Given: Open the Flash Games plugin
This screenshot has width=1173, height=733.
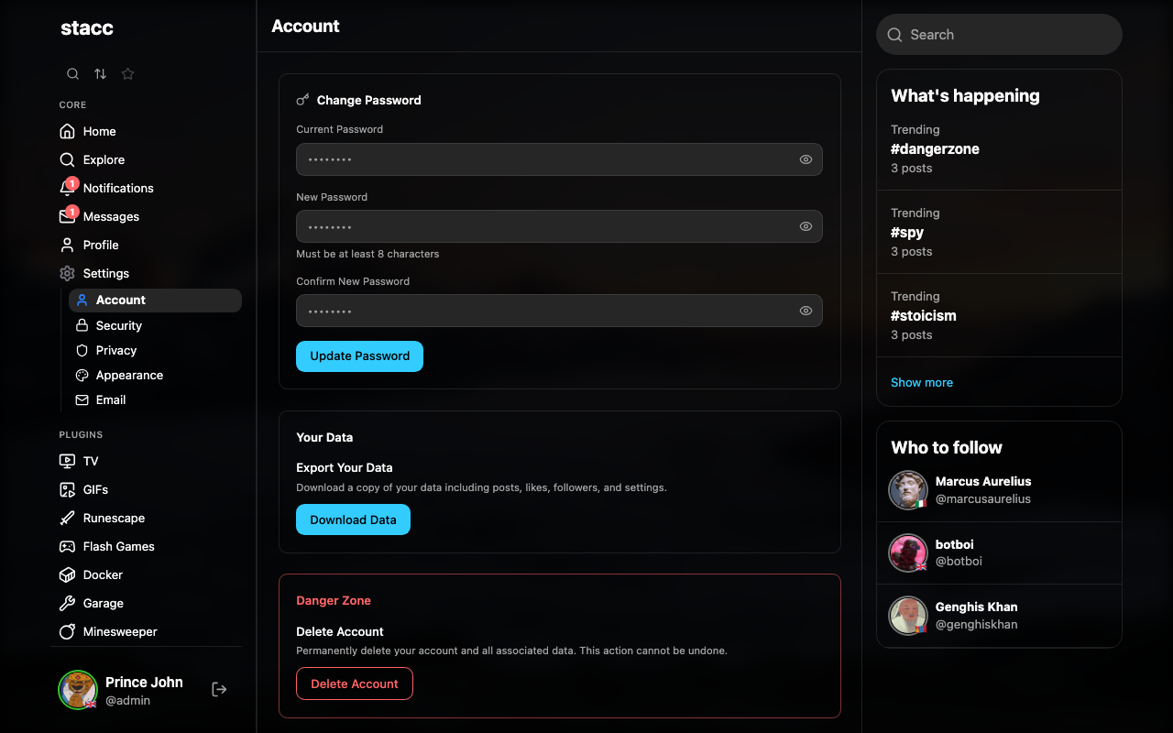Looking at the screenshot, I should [116, 546].
